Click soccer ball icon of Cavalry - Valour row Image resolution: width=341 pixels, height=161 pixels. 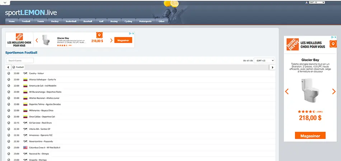point(9,73)
